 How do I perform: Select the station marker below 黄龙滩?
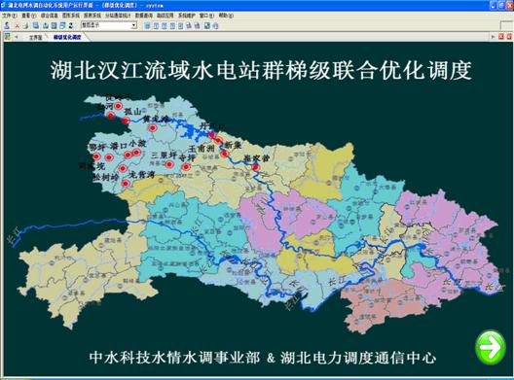152,128
